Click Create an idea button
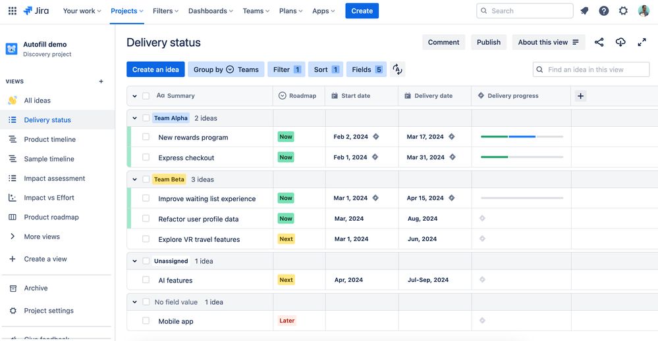Image resolution: width=658 pixels, height=341 pixels. [x=155, y=70]
